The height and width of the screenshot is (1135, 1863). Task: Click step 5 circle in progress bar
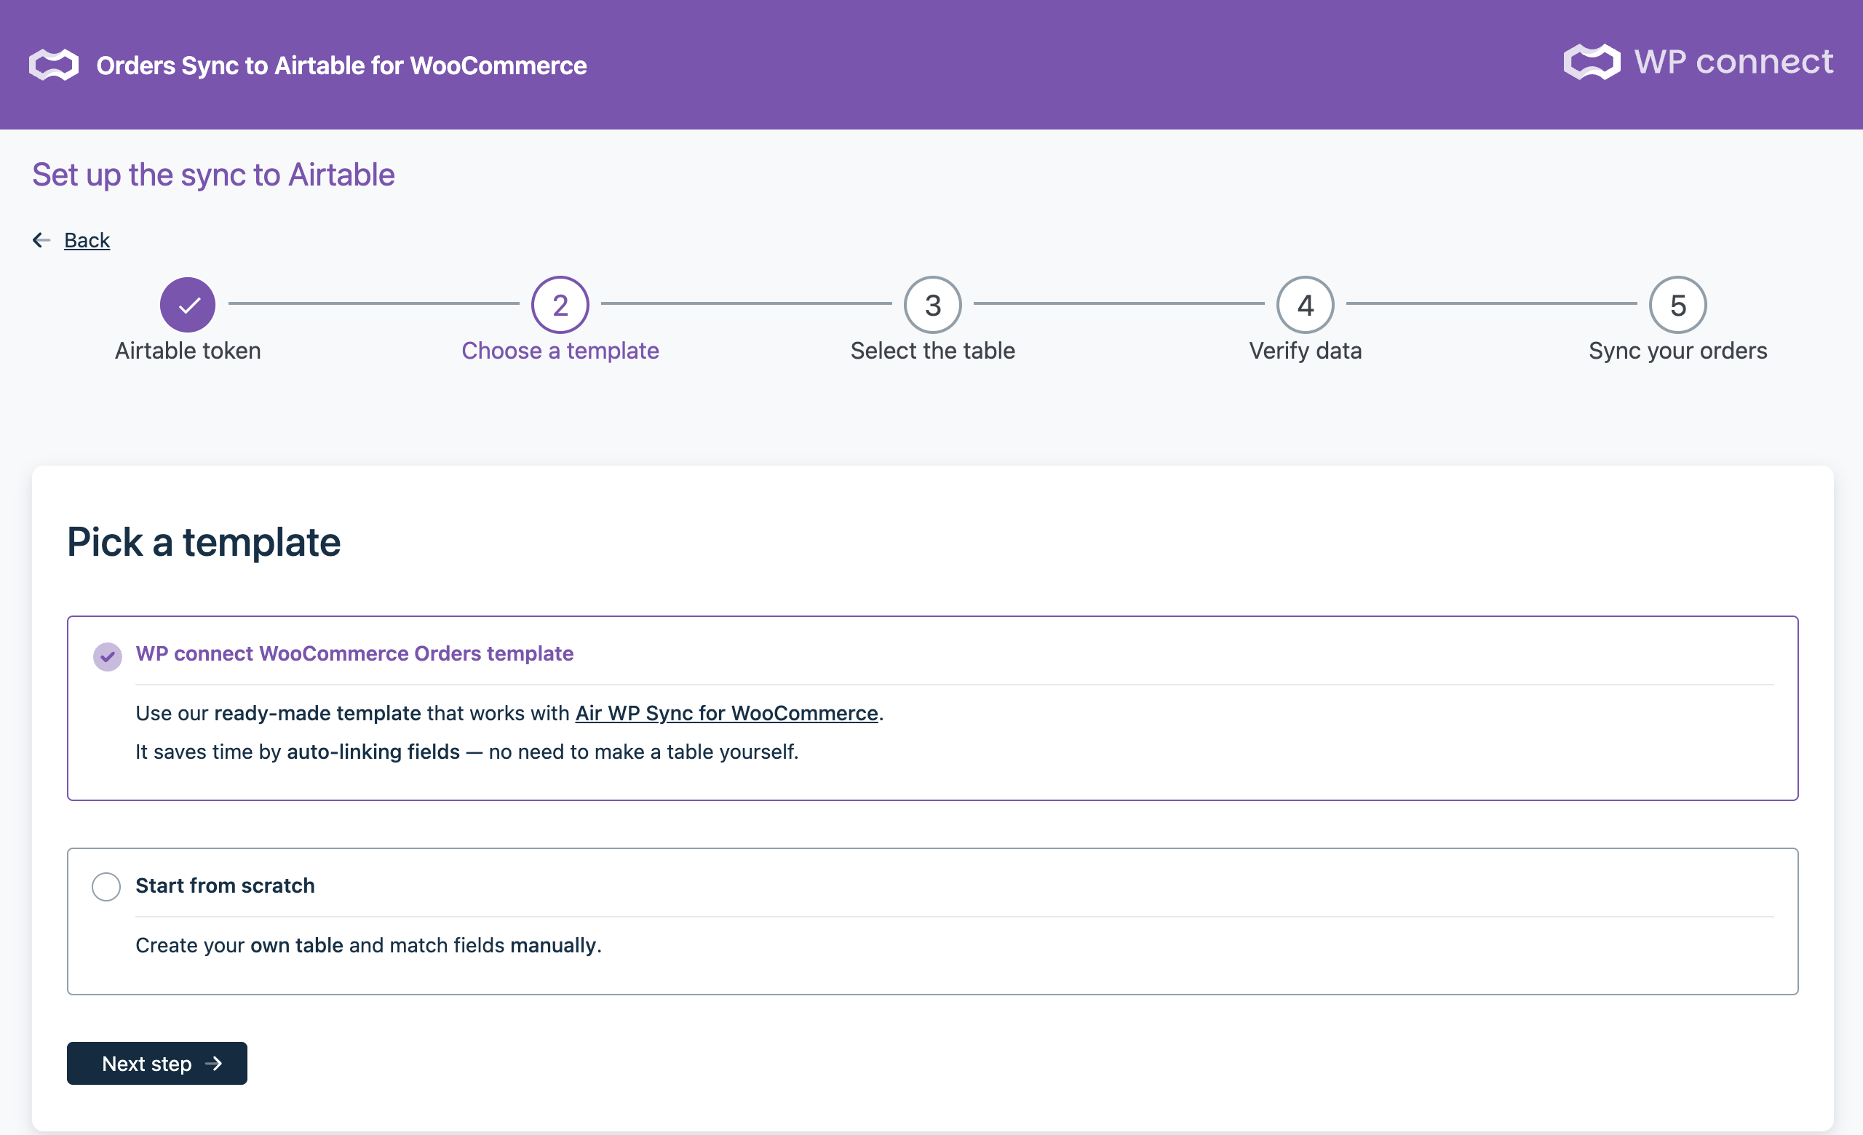click(x=1677, y=305)
